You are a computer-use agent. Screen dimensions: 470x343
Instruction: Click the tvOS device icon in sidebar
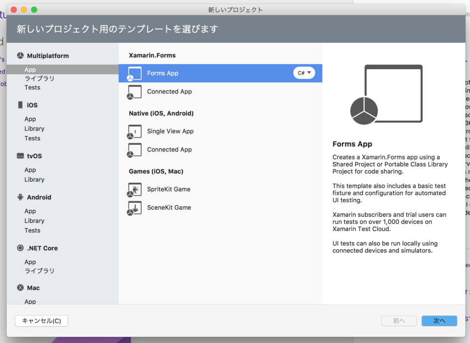click(x=20, y=156)
